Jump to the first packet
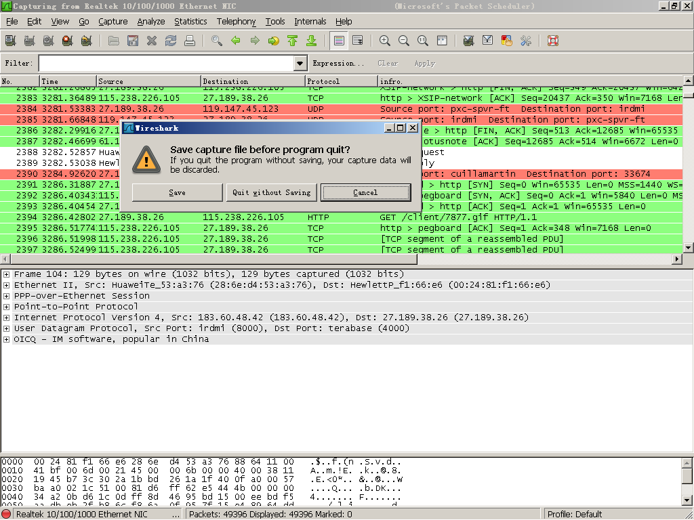694x520 pixels. (x=293, y=41)
